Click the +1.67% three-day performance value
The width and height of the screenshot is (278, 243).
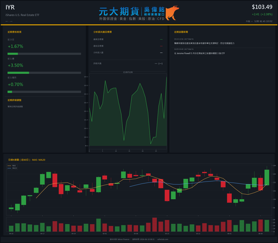(16, 46)
